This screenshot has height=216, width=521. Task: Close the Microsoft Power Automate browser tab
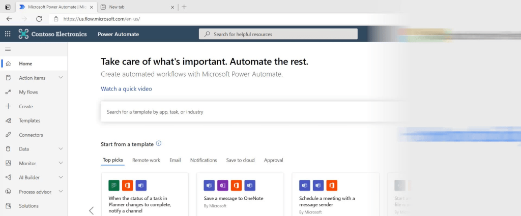click(x=92, y=7)
